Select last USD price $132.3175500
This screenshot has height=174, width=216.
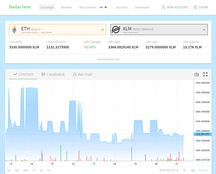[58, 47]
